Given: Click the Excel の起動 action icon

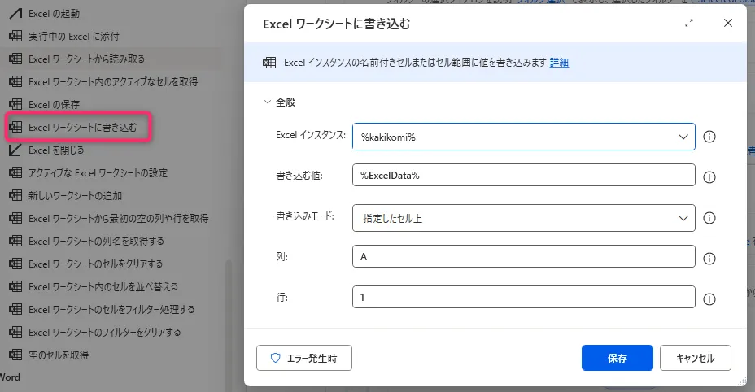Looking at the screenshot, I should click(15, 14).
